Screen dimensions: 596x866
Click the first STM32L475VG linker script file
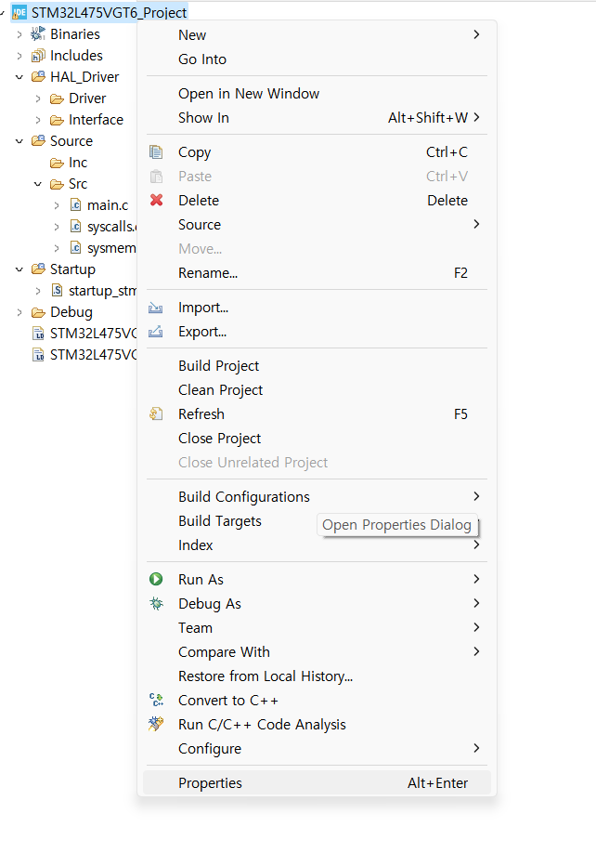point(84,333)
